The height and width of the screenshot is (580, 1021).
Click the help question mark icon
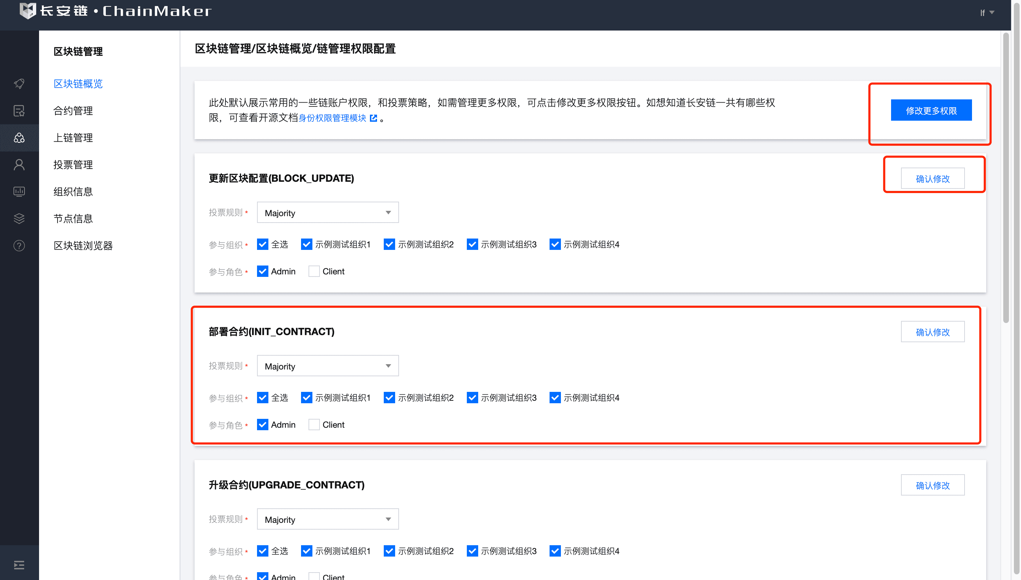pyautogui.click(x=19, y=245)
